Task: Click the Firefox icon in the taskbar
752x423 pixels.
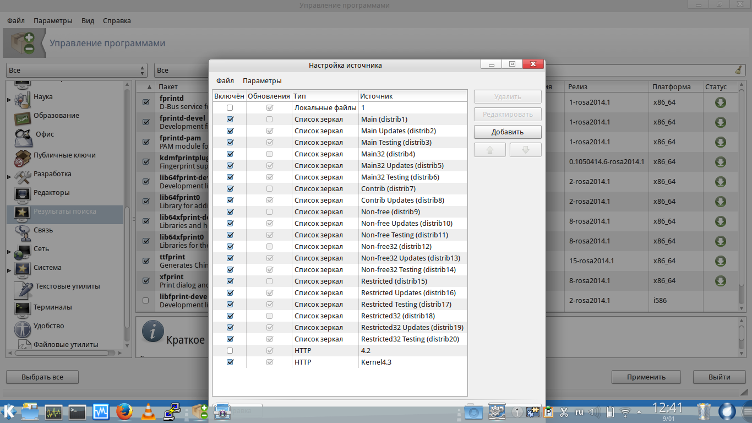Action: tap(124, 411)
